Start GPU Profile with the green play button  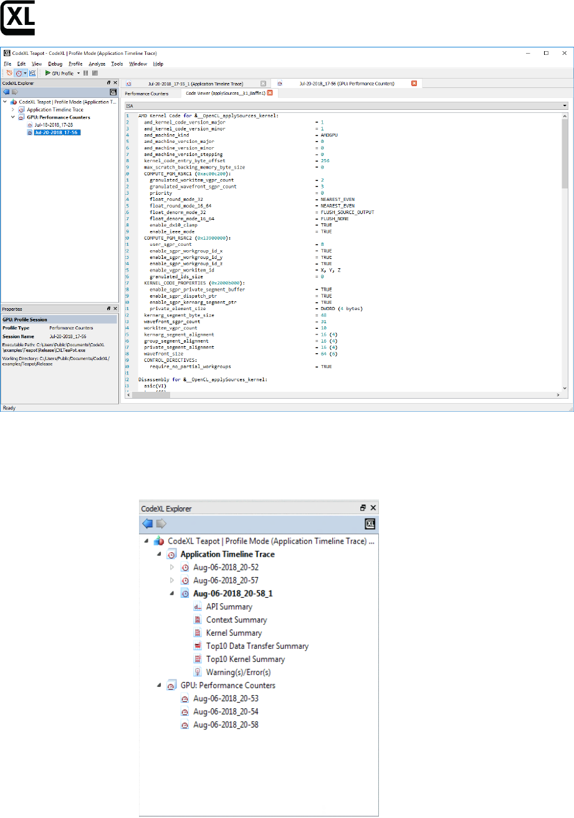tap(48, 73)
